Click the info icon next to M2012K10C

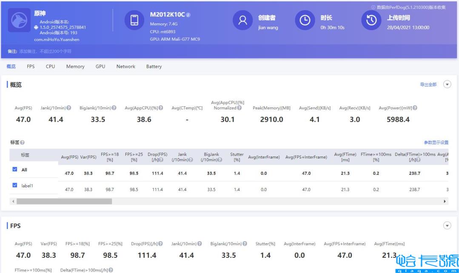188,15
